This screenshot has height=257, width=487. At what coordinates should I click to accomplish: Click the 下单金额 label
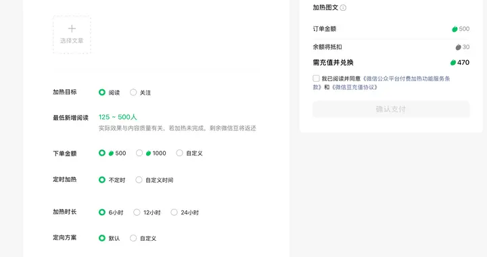[x=65, y=154]
